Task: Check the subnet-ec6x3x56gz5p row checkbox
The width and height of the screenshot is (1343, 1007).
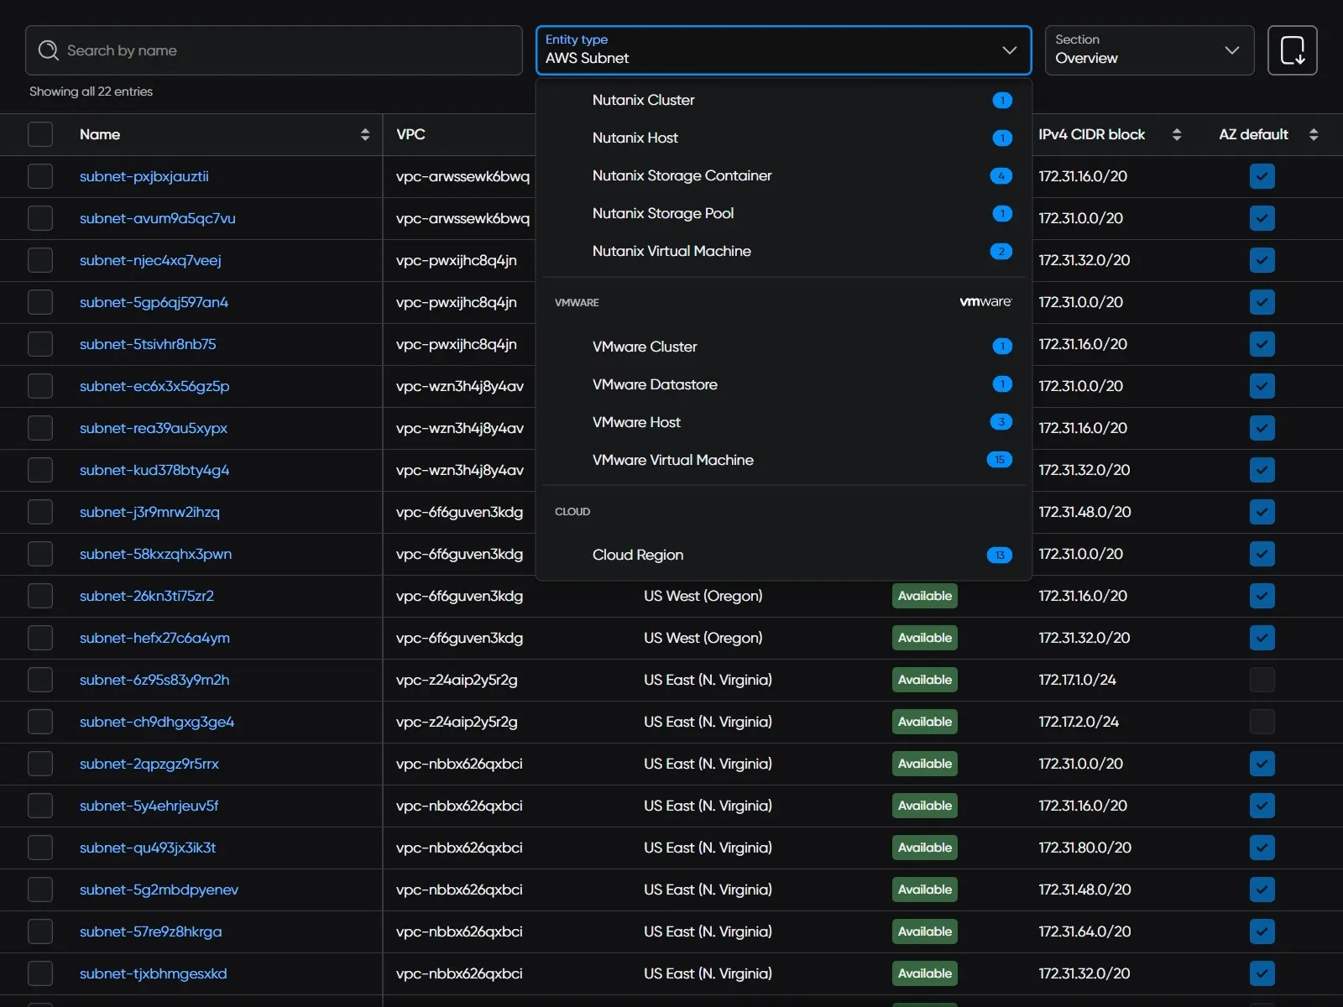Action: click(40, 386)
